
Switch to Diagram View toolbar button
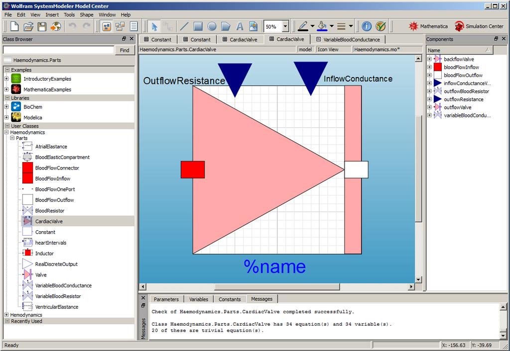click(x=120, y=26)
